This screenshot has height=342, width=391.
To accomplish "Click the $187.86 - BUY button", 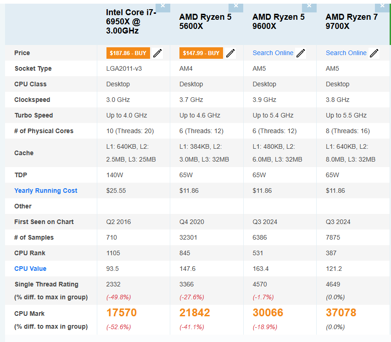I will pos(128,53).
